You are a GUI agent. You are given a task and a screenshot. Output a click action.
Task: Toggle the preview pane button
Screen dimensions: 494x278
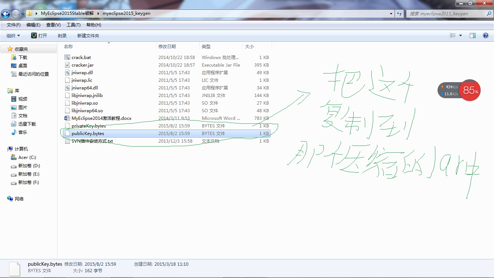coord(472,35)
